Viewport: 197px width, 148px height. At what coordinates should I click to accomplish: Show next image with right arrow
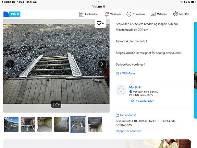point(102,64)
